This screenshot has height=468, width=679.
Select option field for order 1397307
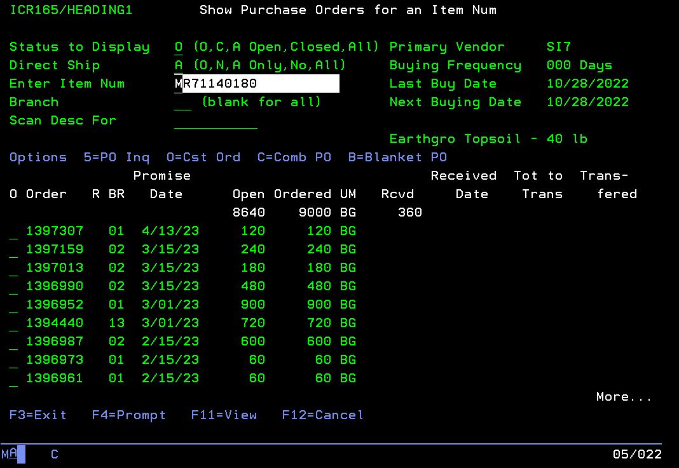(x=13, y=231)
